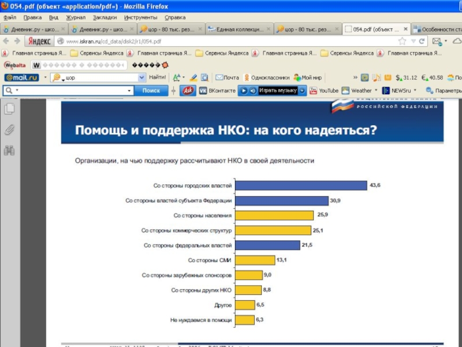Image resolution: width=462 pixels, height=347 pixels.
Task: Open ВКонтакте from the toolbar
Action: 218,91
